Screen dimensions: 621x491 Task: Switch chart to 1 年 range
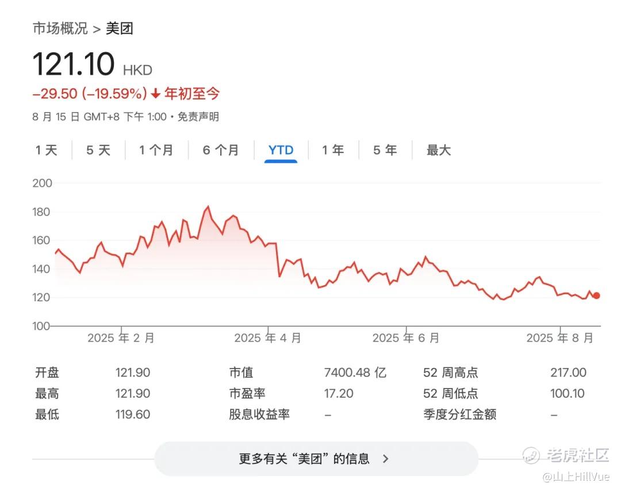coord(333,150)
